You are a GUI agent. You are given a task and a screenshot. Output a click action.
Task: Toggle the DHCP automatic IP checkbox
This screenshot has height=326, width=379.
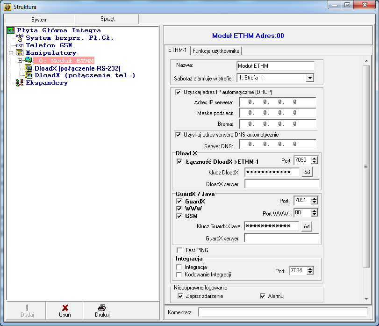178,92
